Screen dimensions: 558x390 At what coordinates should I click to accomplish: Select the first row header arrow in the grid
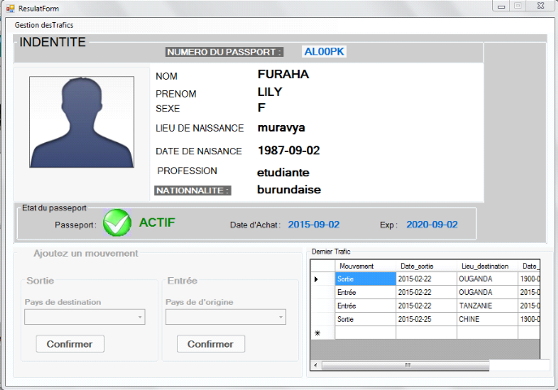[317, 279]
